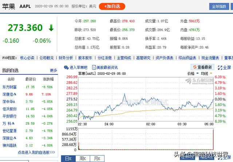Open 神州高铁 stock in watchlist

pyautogui.click(x=9, y=145)
